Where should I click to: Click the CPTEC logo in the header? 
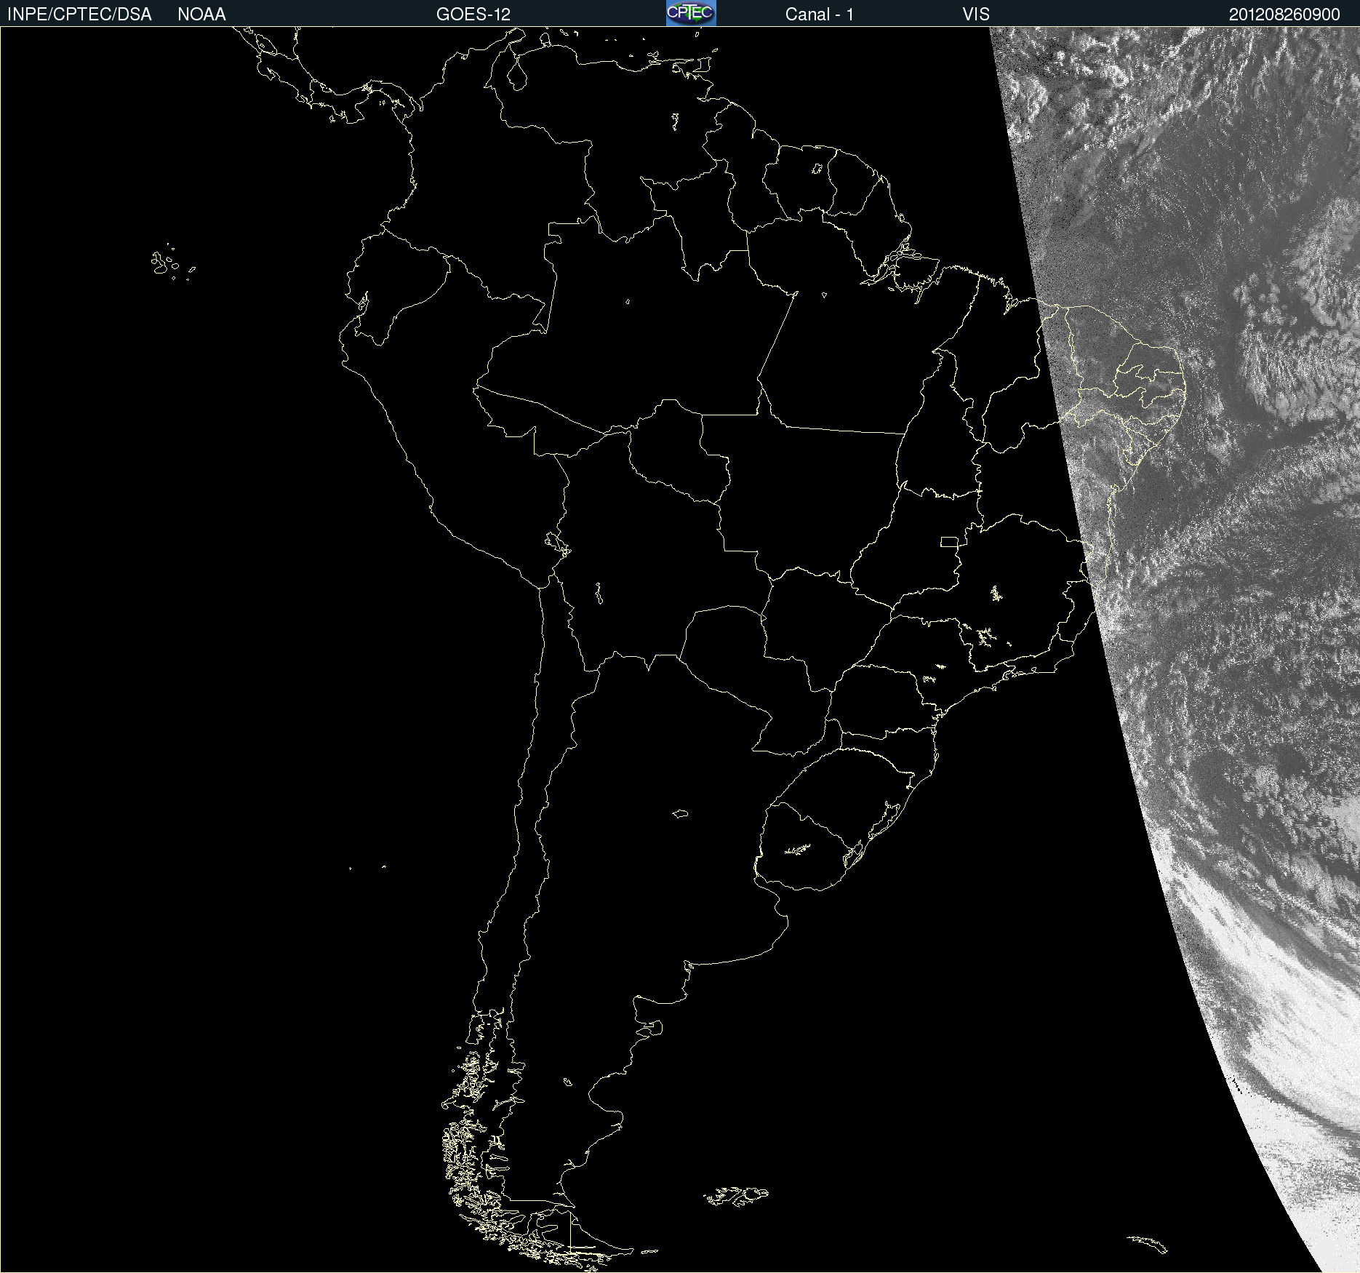(691, 13)
